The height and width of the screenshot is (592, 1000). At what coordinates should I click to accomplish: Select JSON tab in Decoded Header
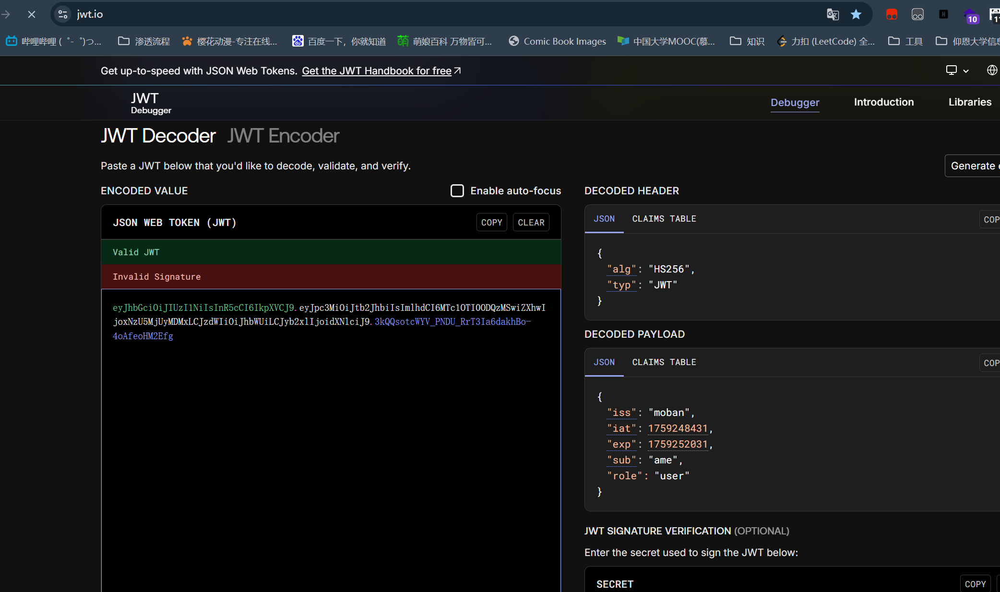pos(604,219)
